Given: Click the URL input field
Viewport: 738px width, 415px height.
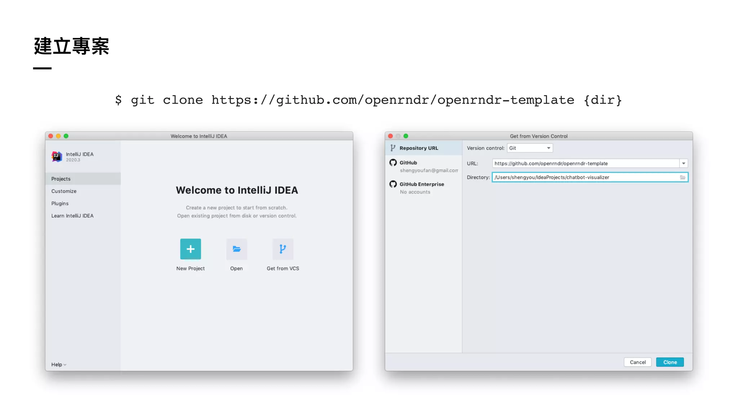Looking at the screenshot, I should [x=586, y=164].
